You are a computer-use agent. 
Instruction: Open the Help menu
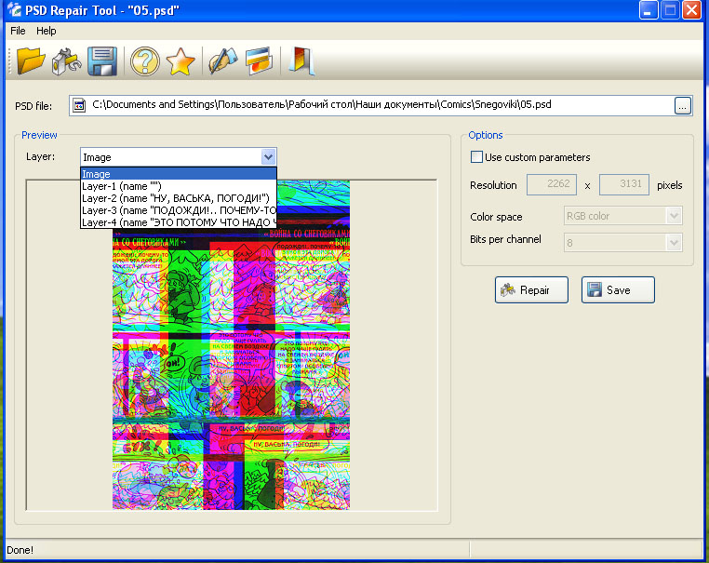(47, 31)
